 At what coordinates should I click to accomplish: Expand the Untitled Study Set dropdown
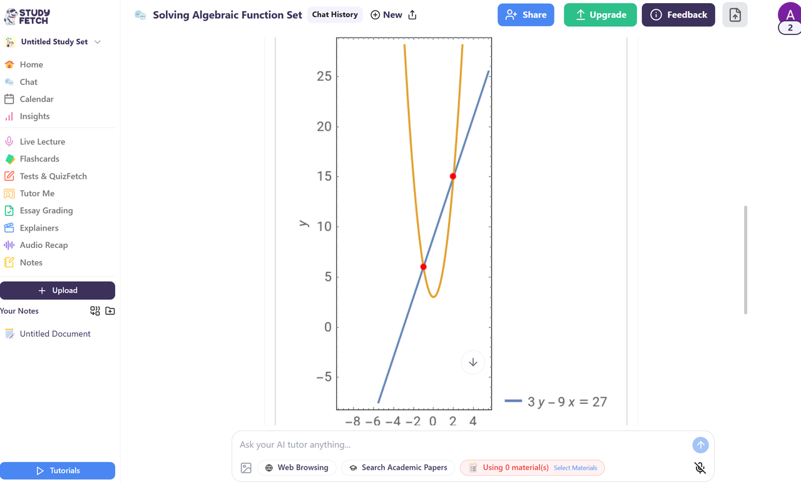click(98, 42)
